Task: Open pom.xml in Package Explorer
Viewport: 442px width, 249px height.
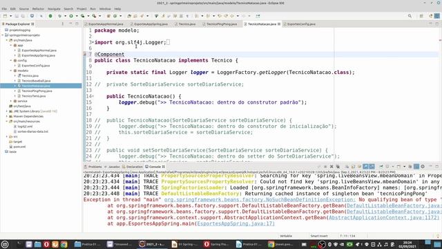Action: [x=19, y=147]
